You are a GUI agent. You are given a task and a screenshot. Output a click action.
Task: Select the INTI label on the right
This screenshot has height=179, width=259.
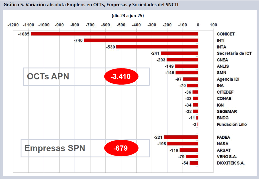pos(221,40)
